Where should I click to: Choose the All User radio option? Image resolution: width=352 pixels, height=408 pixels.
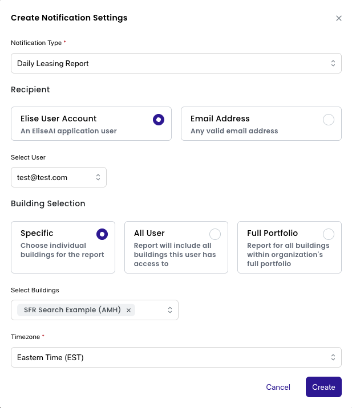coord(215,234)
